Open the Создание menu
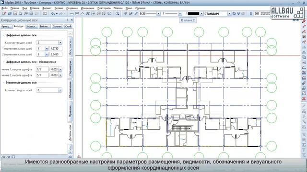The height and width of the screenshot is (172, 307). (x=72, y=8)
